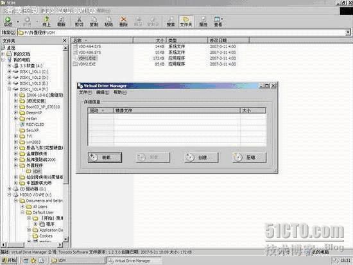
Task: Expand DISK1_VOL1 (C:) in the folder tree
Action: [x=9, y=71]
